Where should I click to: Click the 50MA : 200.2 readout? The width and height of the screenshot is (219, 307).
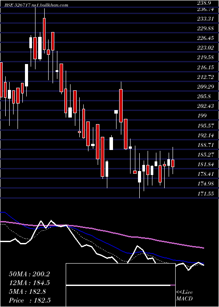[29, 274]
